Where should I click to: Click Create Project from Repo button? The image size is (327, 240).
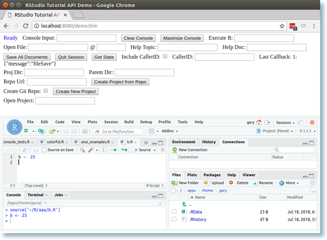[120, 82]
